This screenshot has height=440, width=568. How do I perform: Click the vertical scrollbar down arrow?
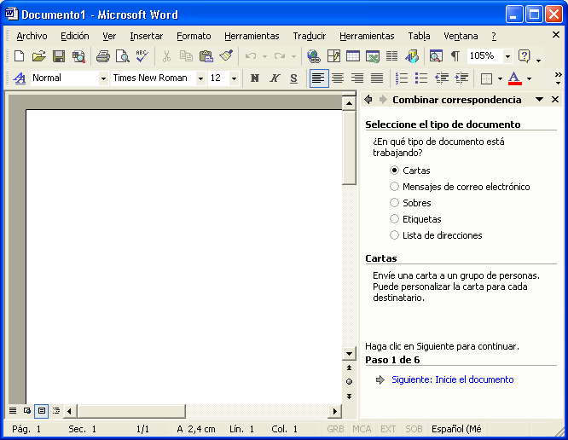click(349, 353)
